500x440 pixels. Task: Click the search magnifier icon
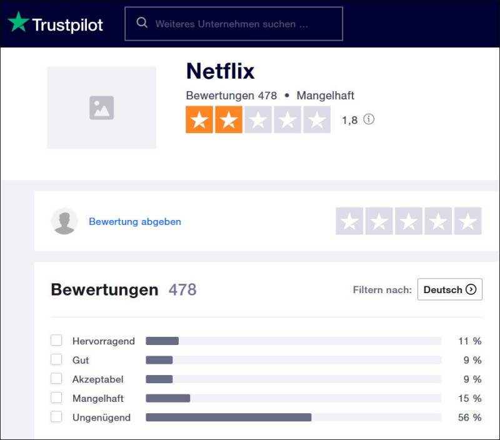coord(142,22)
